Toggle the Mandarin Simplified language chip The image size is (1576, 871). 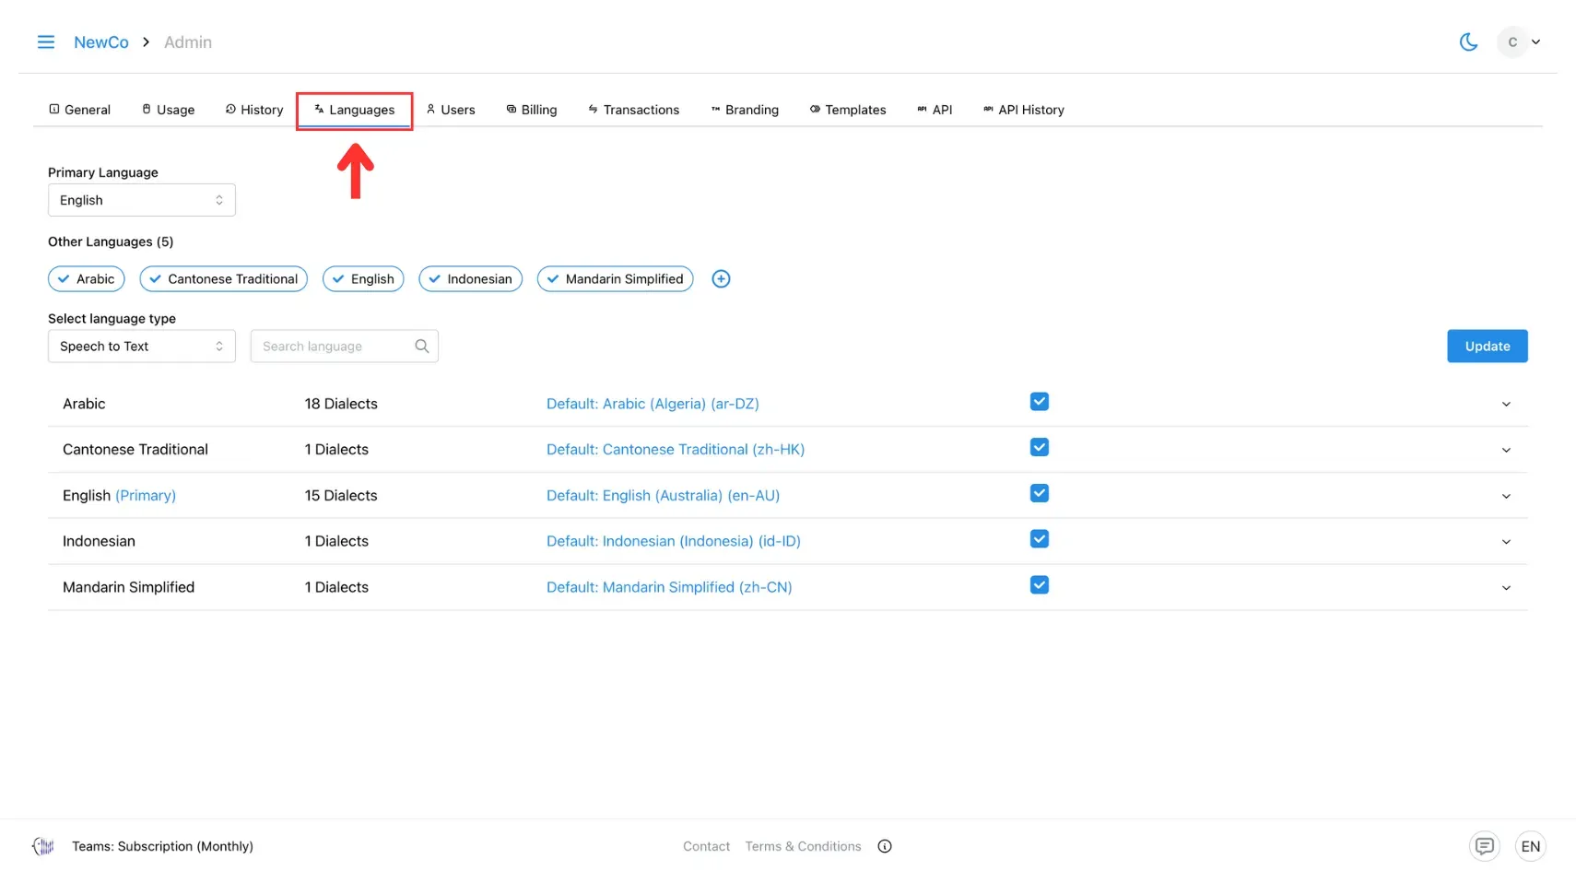point(616,279)
